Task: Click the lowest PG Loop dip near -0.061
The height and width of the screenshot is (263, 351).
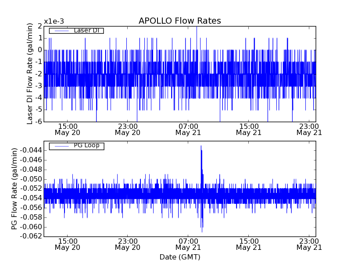Action: 202,231
